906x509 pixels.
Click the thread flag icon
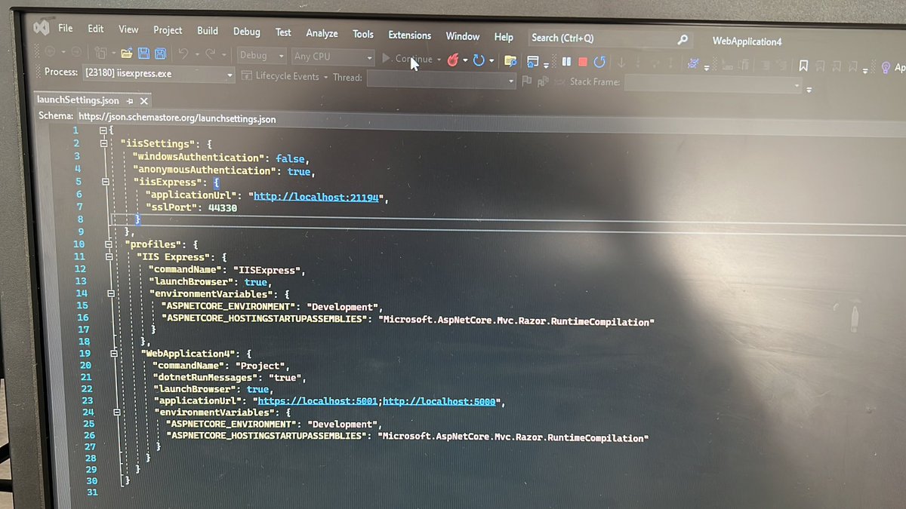coord(527,81)
